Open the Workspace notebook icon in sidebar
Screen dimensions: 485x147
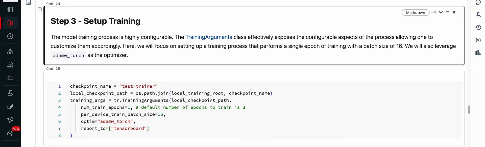10,10
